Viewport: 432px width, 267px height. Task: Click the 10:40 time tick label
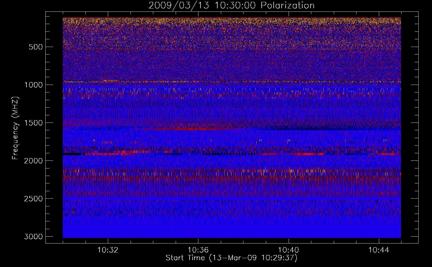[288, 250]
